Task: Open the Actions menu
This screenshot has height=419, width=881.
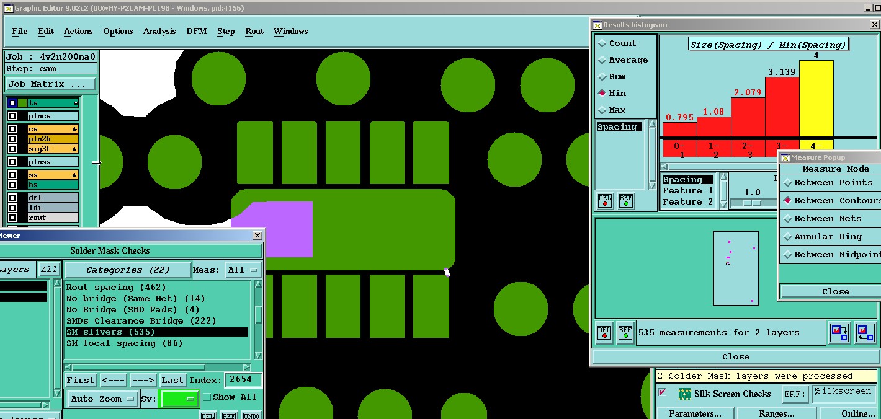Action: [78, 32]
